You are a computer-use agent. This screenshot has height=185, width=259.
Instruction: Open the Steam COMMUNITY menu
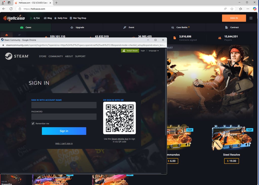point(56,56)
